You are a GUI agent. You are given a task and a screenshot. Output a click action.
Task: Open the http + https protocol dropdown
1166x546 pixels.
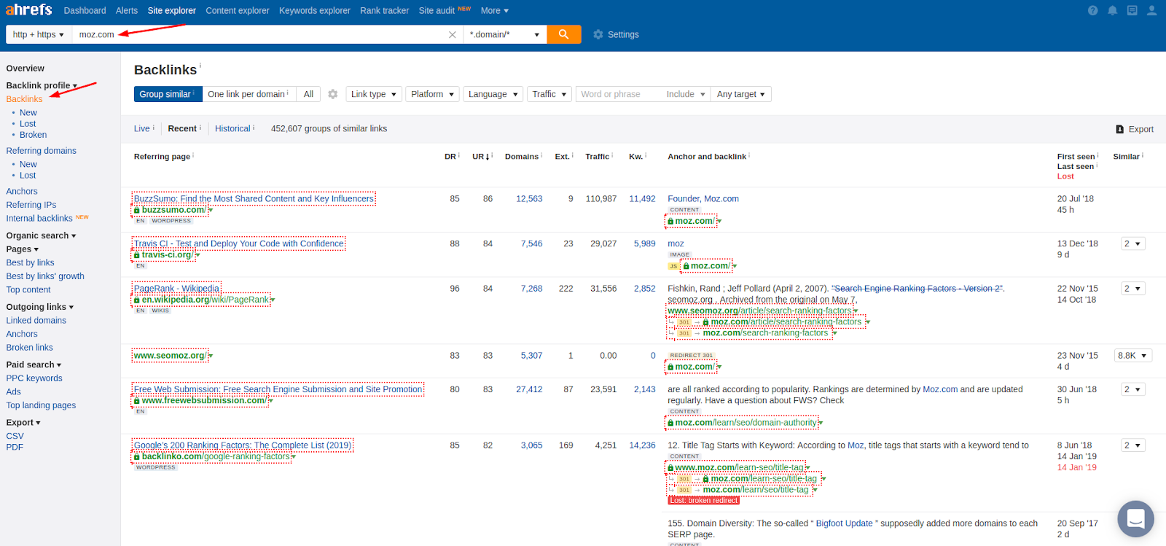39,34
